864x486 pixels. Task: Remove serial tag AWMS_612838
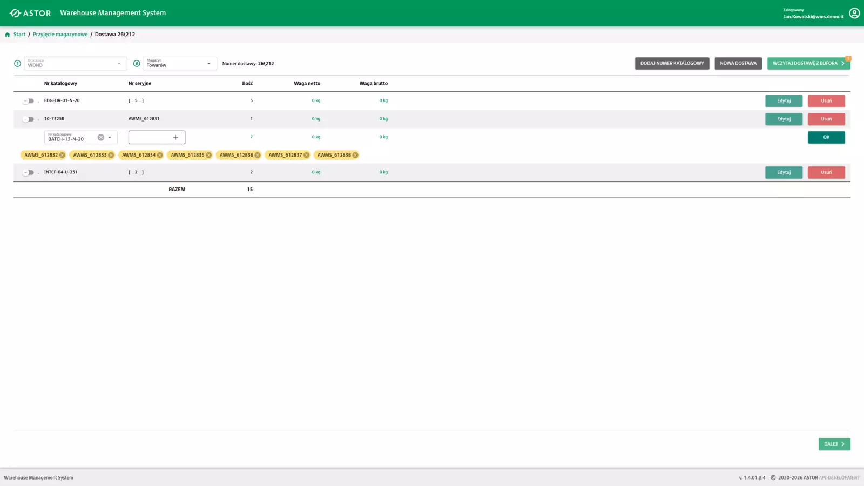click(x=355, y=155)
